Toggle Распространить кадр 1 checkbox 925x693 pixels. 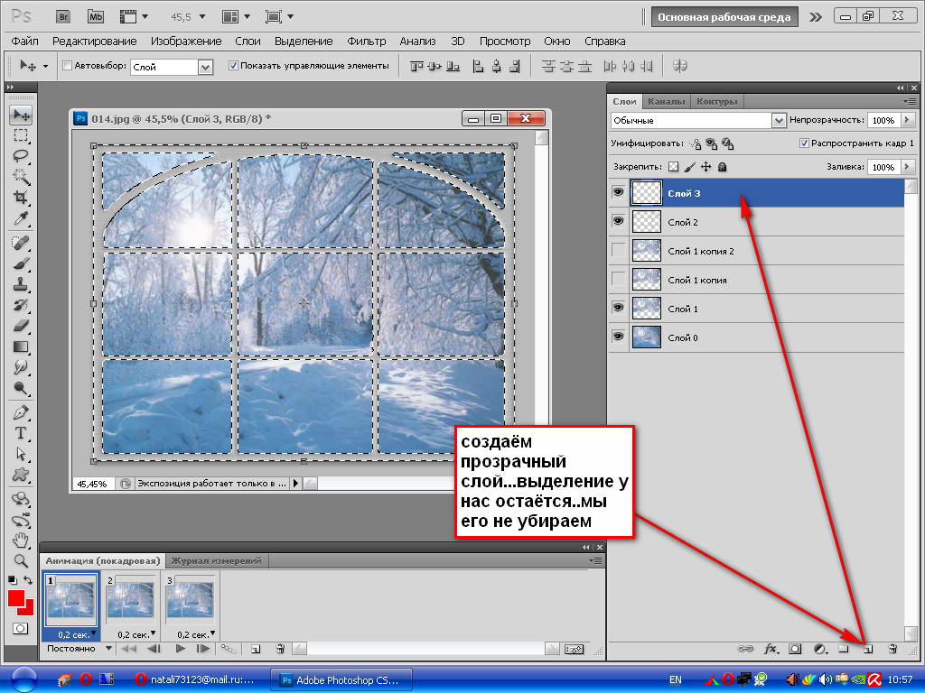803,143
